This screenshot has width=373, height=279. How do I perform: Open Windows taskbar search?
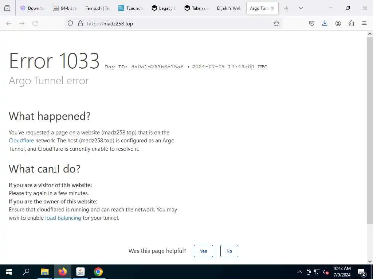coord(26,272)
